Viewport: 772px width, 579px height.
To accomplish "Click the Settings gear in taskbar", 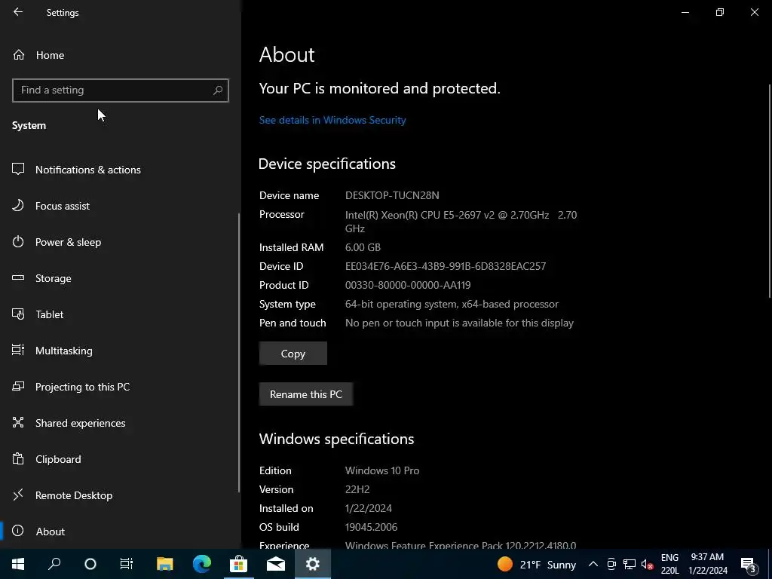I will [313, 564].
